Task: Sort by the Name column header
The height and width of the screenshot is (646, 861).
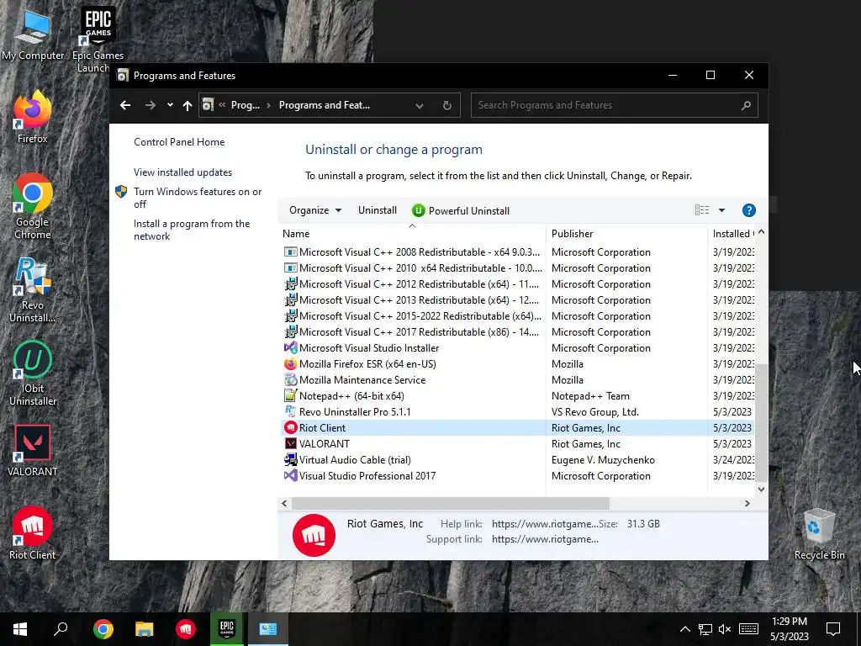Action: (412, 234)
